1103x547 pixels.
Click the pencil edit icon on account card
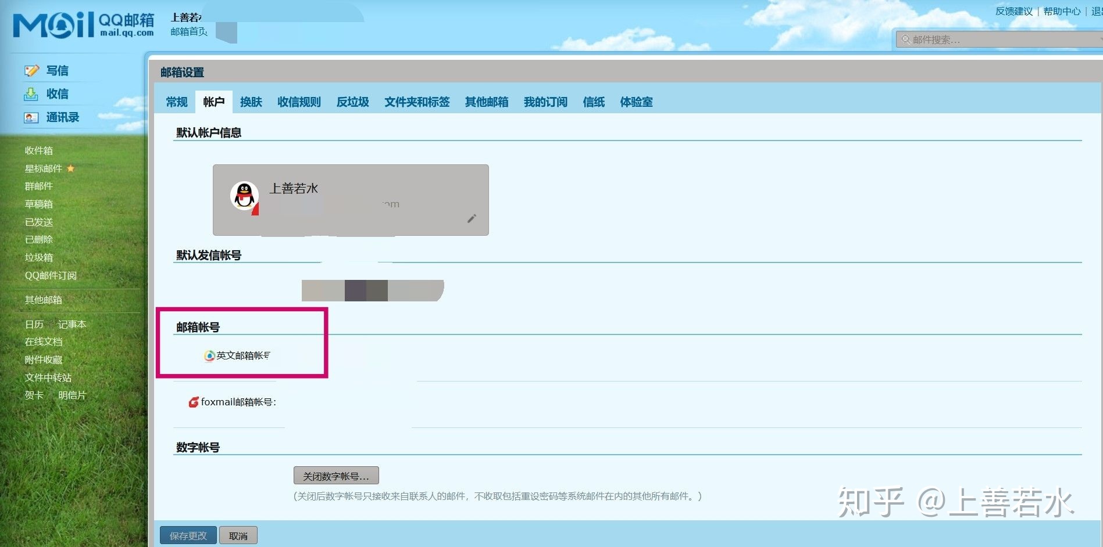472,218
